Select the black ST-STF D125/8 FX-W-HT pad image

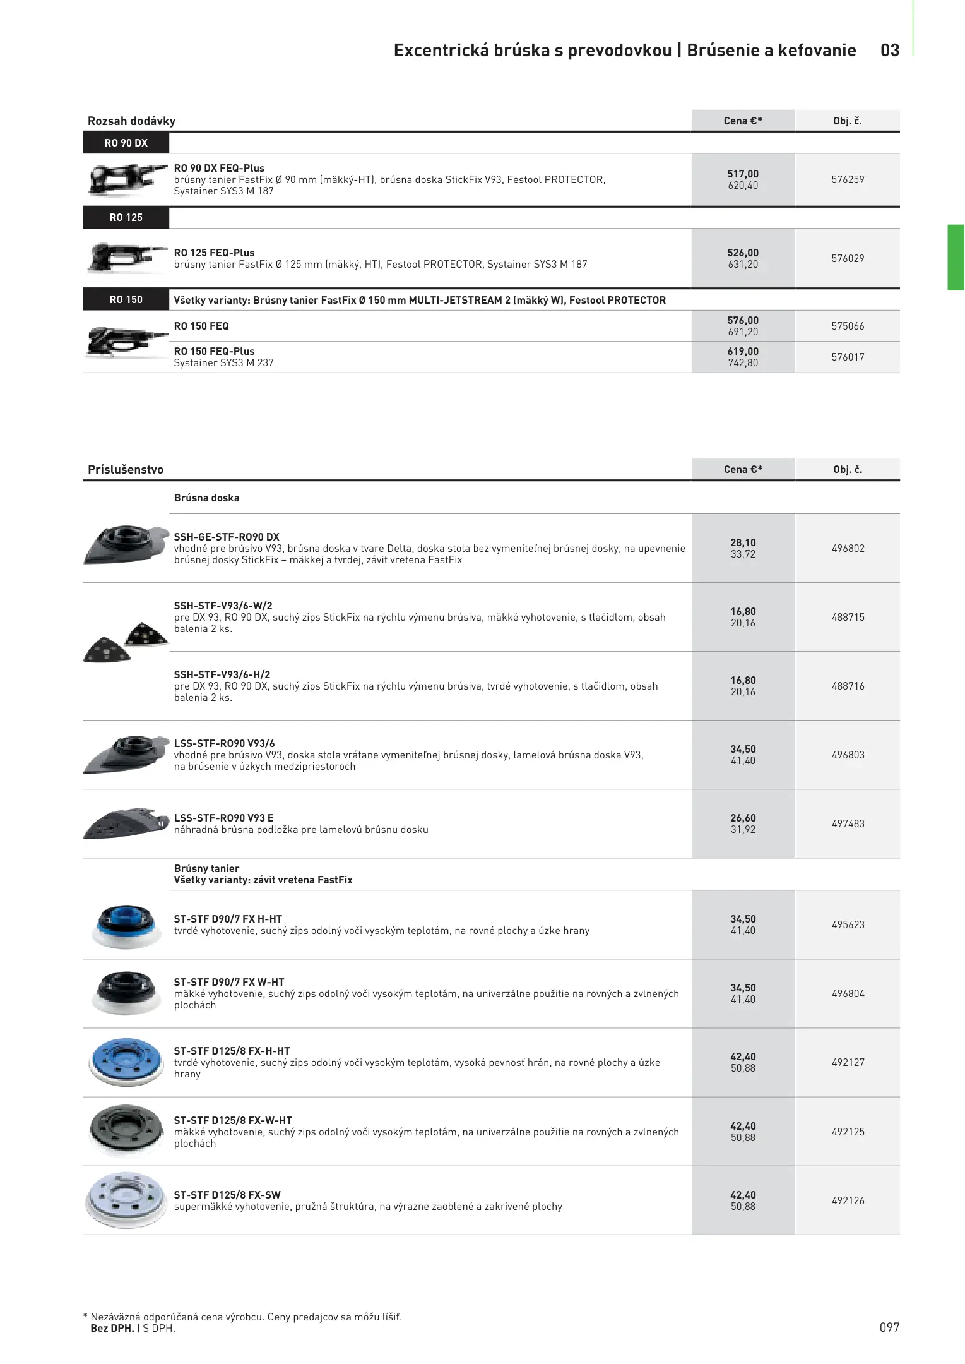click(124, 1131)
